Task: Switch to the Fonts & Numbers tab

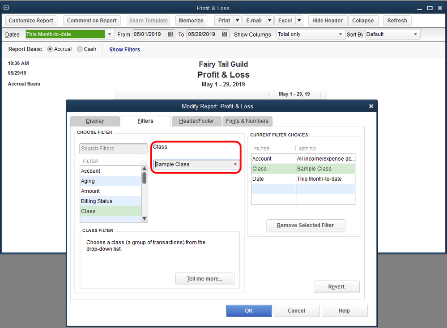Action: pyautogui.click(x=247, y=121)
